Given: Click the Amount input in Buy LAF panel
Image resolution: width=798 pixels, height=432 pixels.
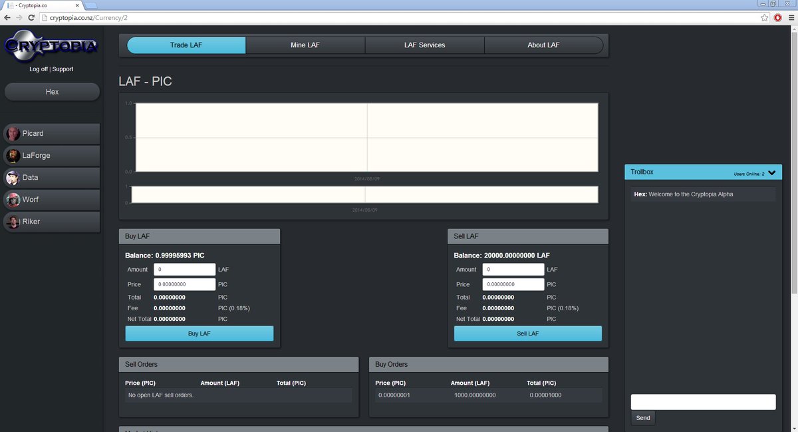Looking at the screenshot, I should tap(184, 269).
